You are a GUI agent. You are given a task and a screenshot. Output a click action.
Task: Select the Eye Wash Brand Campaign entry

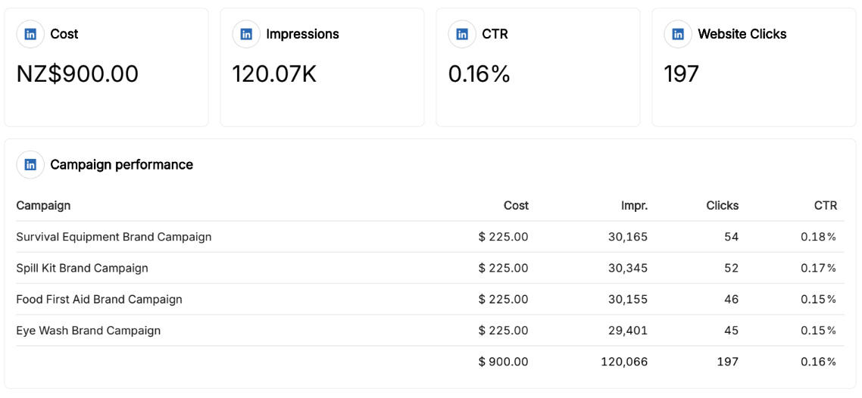tap(89, 331)
